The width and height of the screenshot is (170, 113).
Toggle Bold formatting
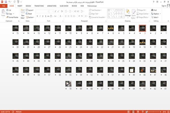(x=37, y=16)
